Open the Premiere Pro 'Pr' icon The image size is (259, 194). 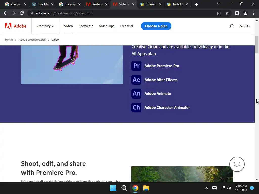click(x=136, y=66)
